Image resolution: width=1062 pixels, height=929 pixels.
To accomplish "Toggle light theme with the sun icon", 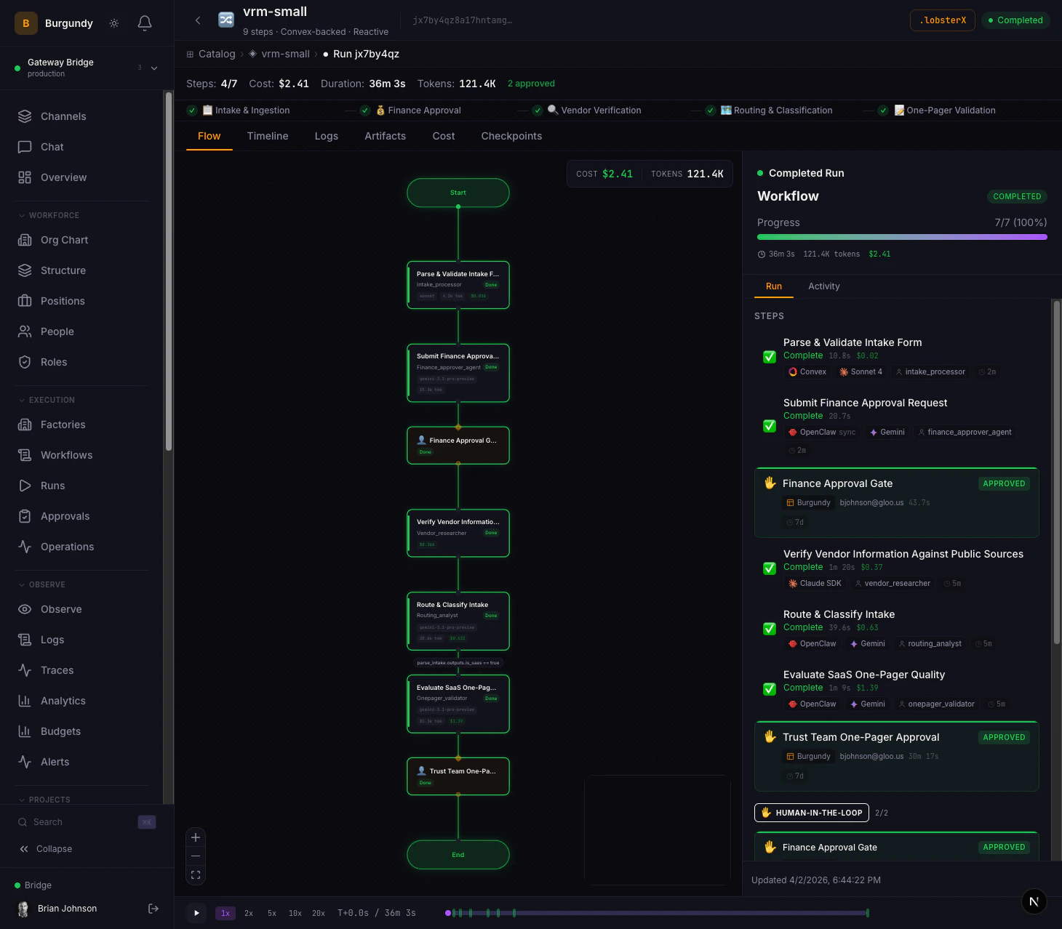I will click(113, 23).
